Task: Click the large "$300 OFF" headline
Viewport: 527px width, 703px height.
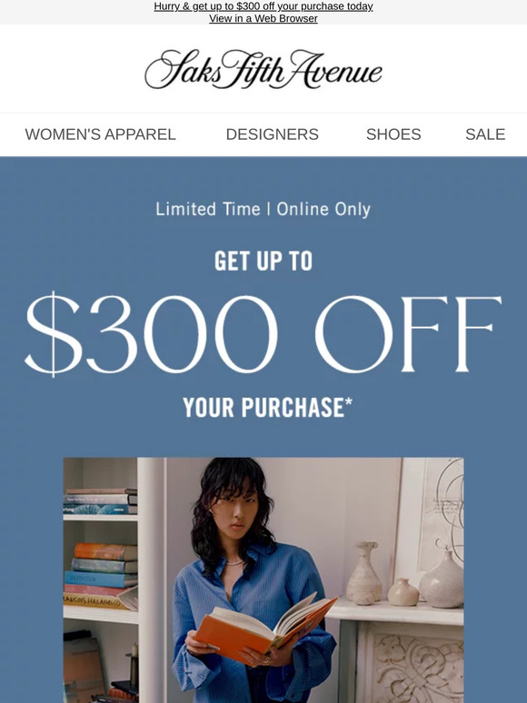Action: click(263, 333)
